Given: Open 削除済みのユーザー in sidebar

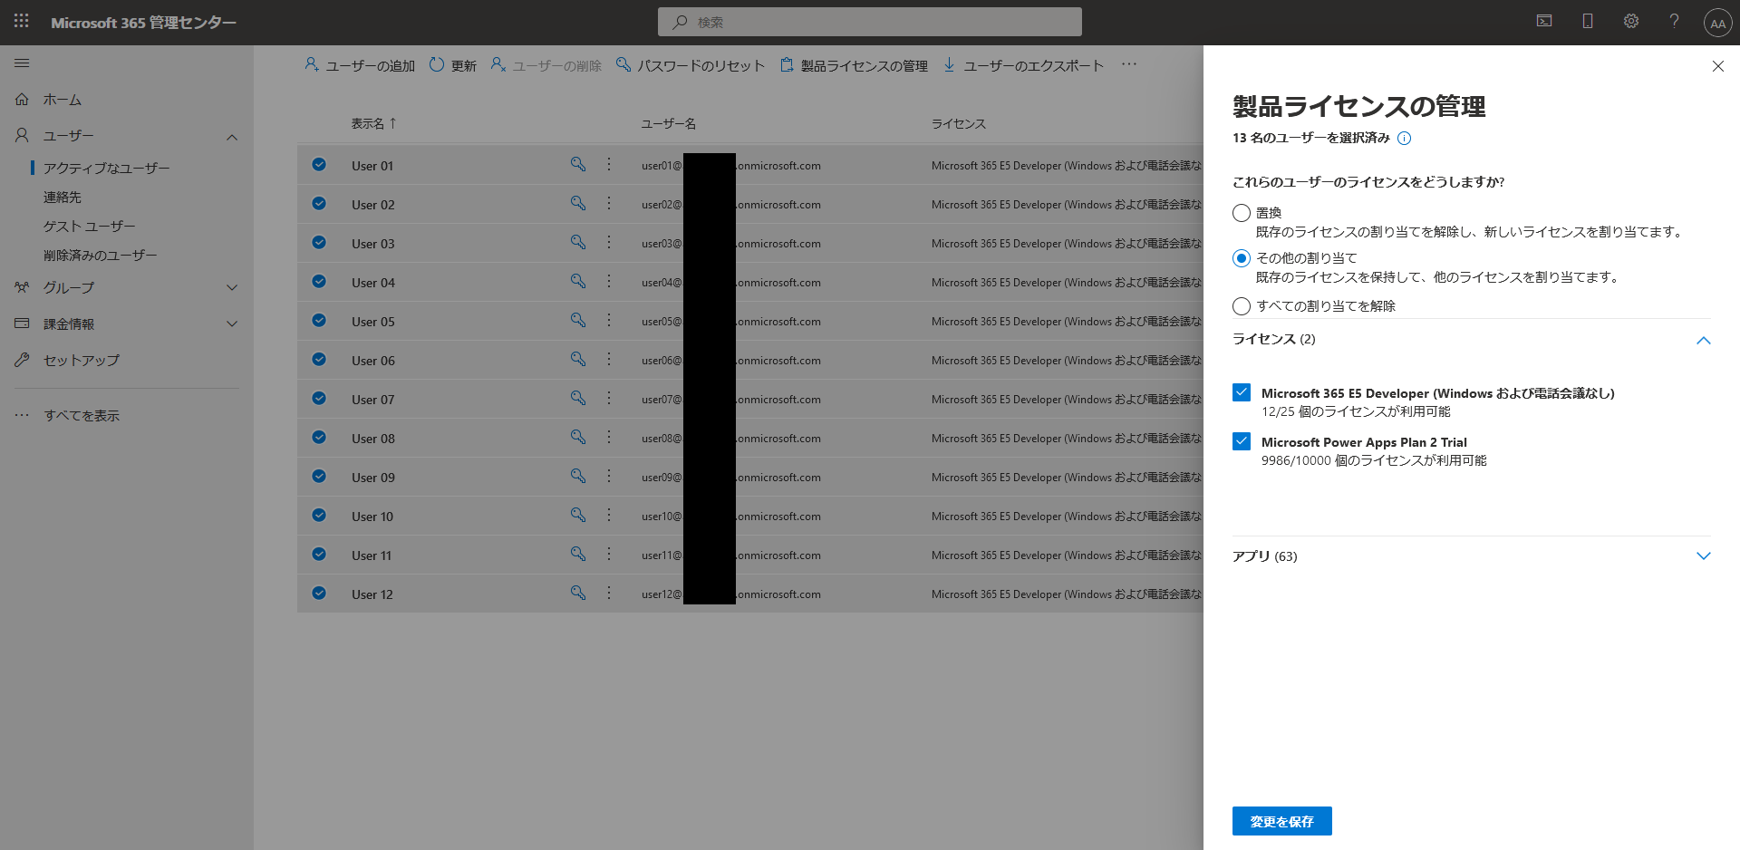Looking at the screenshot, I should (101, 256).
